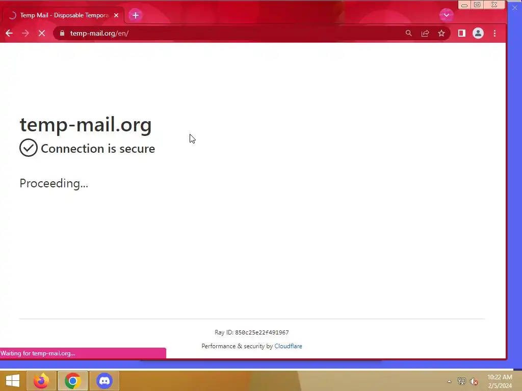
Task: Follow the Cloudflare link
Action: pos(289,346)
